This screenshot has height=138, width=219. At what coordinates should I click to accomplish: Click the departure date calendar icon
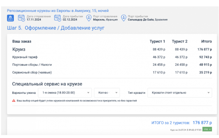tap(21, 18)
